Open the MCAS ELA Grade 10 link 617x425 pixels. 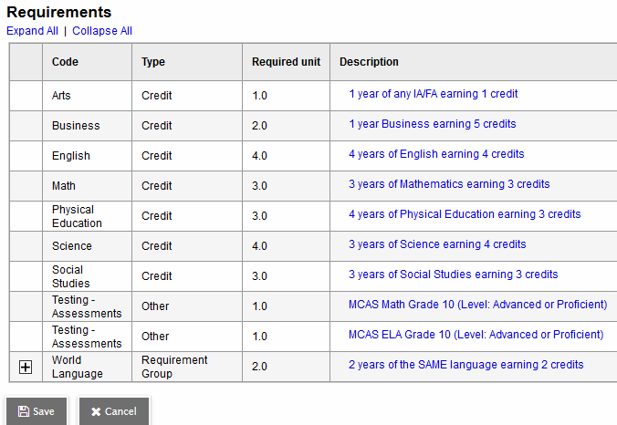(476, 335)
